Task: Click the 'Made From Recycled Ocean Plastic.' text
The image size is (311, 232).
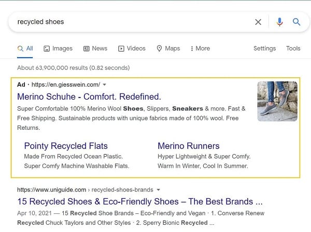Action: 74,157
